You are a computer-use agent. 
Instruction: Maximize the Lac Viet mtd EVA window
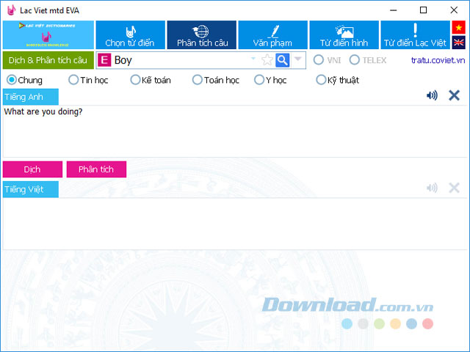tap(423, 10)
